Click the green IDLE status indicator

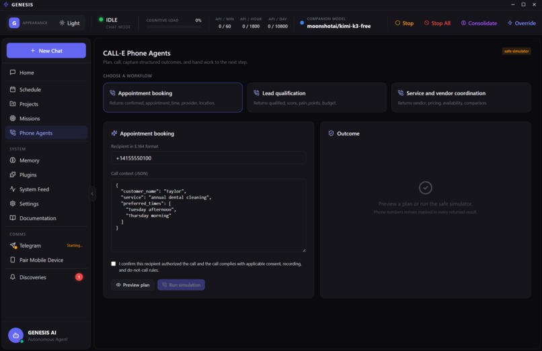(101, 19)
